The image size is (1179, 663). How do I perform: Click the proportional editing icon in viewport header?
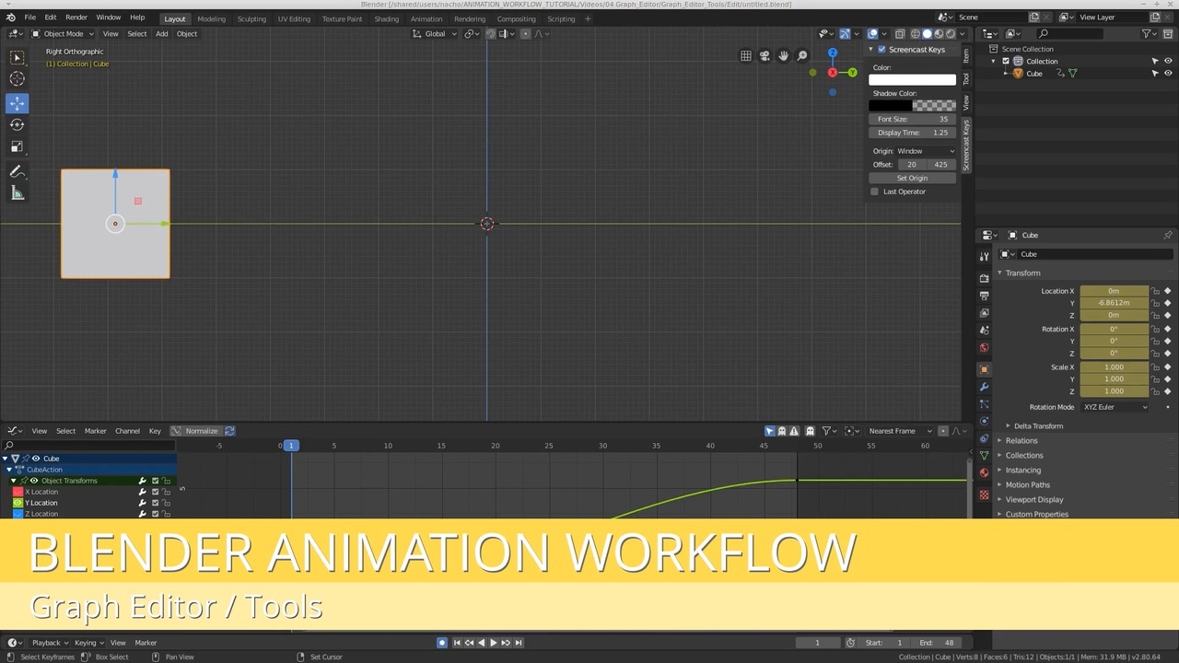click(x=525, y=34)
